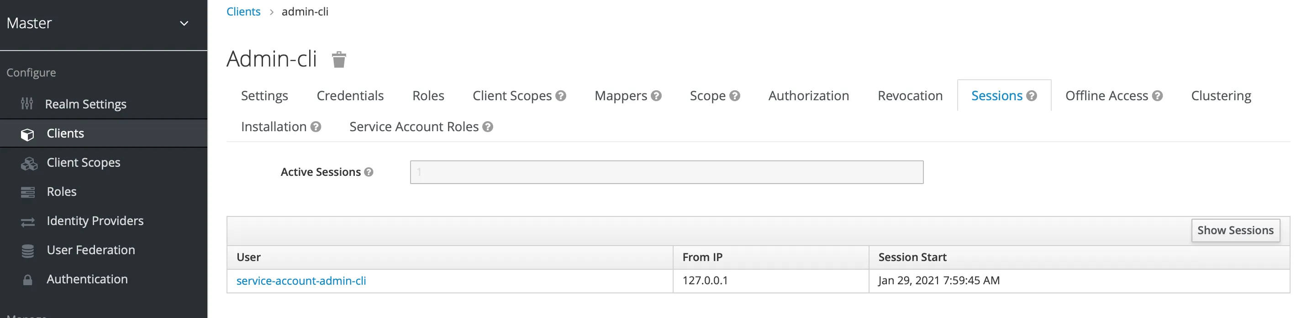
Task: Delete the Admin-cli client via trash icon
Action: pos(339,59)
